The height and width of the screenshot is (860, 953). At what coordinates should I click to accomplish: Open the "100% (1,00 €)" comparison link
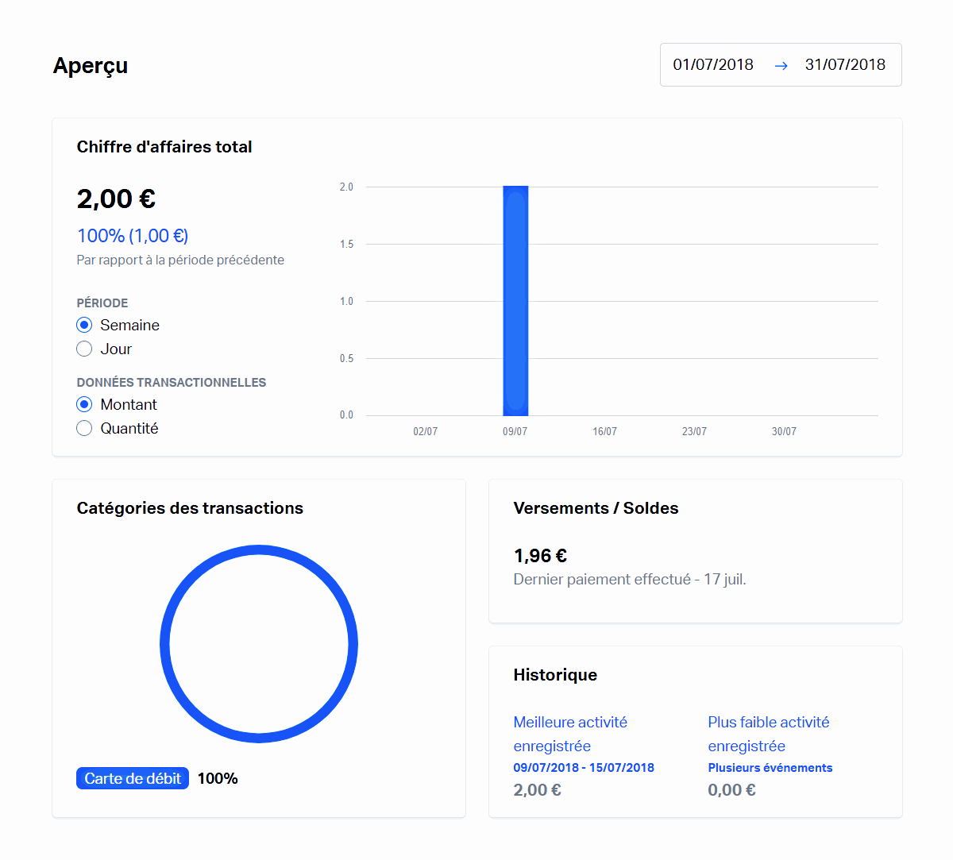point(132,235)
